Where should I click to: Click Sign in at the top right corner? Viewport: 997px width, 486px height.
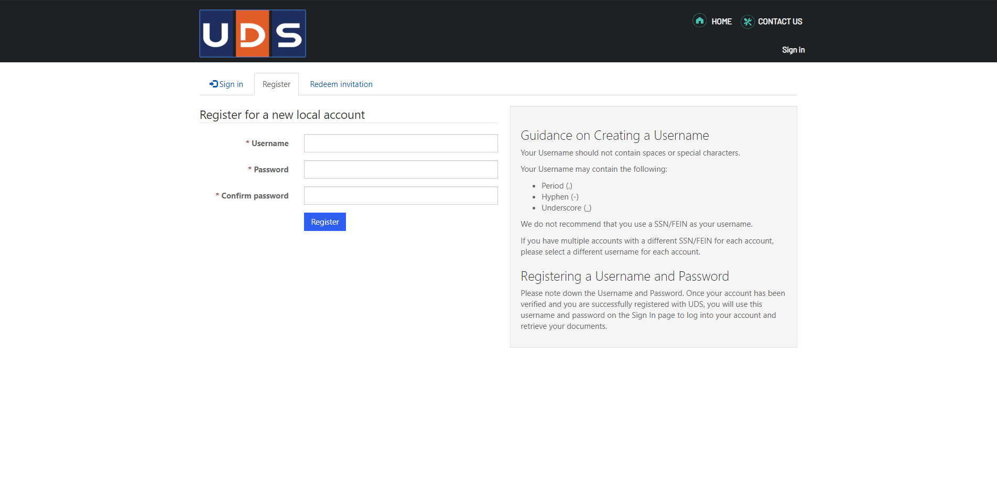coord(793,49)
